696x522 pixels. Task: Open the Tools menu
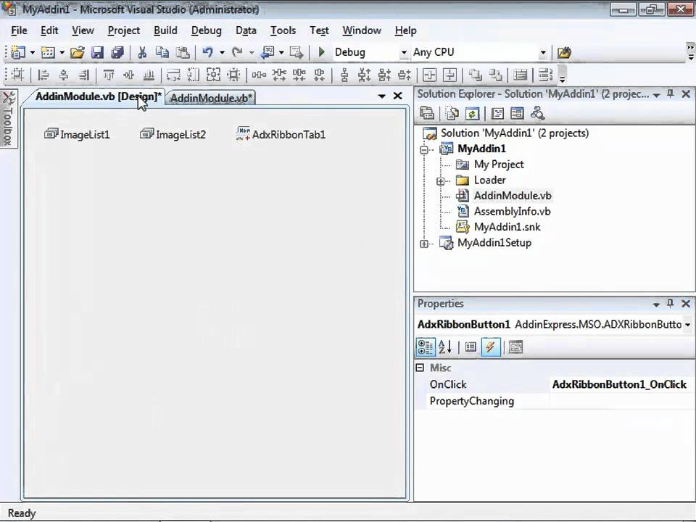283,30
